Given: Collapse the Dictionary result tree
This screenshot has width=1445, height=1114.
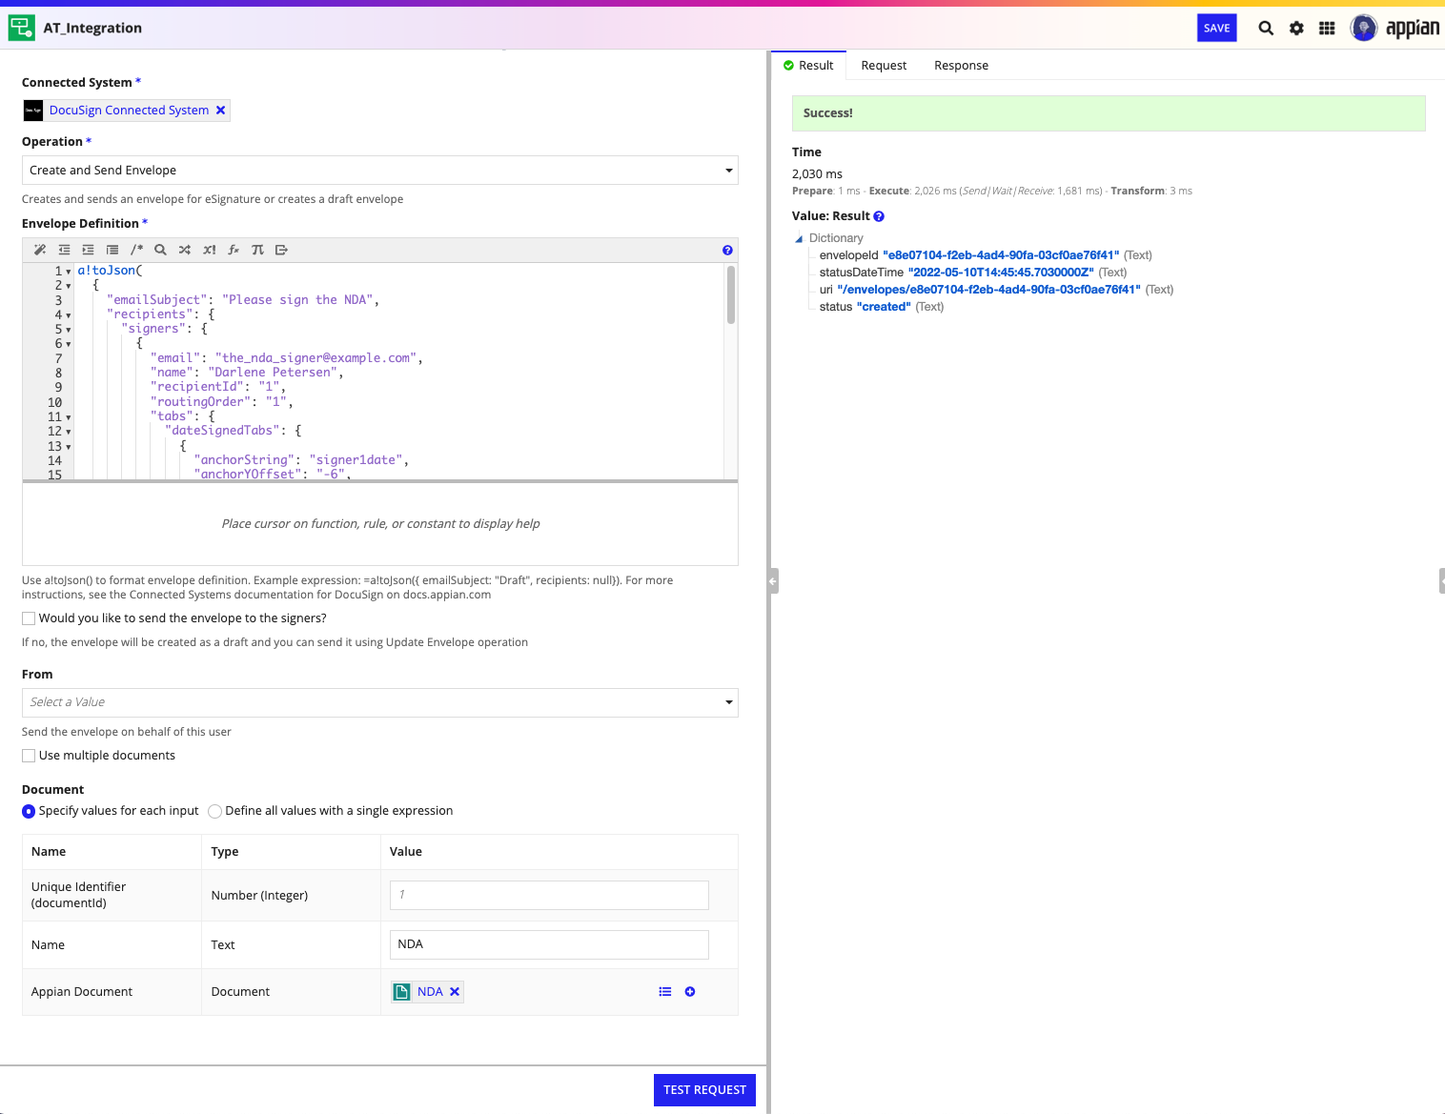Looking at the screenshot, I should click(799, 239).
